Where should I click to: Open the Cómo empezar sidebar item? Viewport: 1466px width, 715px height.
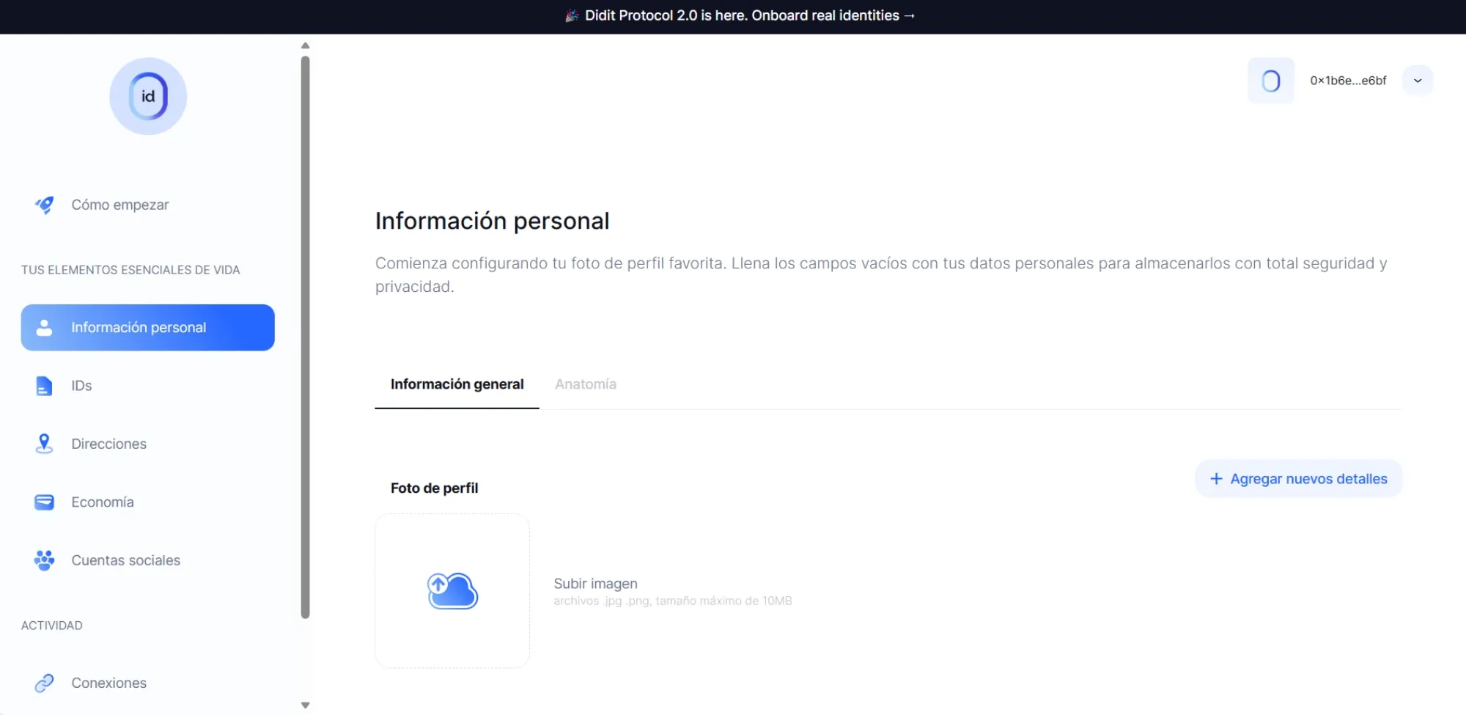[x=119, y=205]
